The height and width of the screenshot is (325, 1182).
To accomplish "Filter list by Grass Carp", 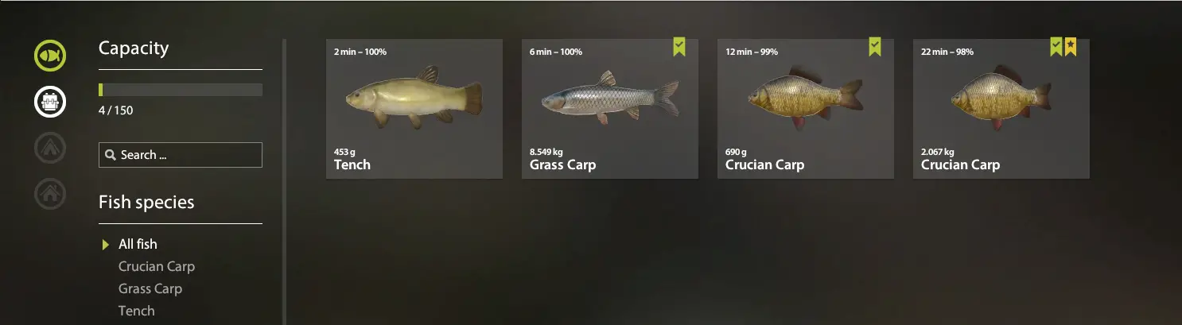I will click(x=150, y=288).
